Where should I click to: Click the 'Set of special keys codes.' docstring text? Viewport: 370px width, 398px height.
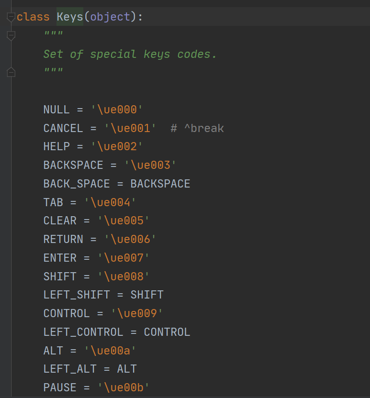[x=130, y=54]
